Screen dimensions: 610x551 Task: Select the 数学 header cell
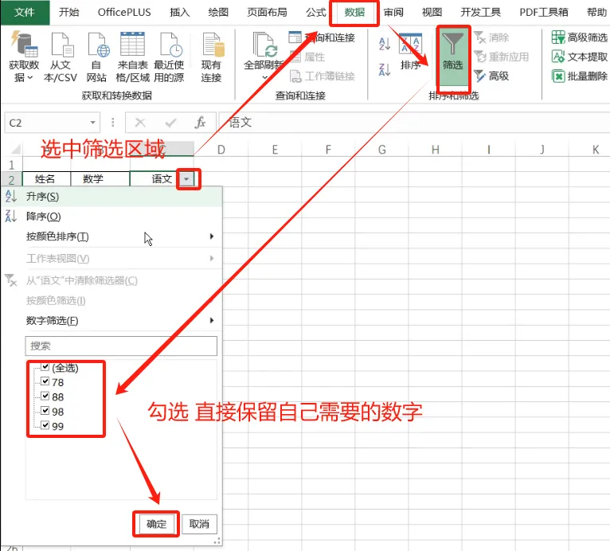point(100,179)
